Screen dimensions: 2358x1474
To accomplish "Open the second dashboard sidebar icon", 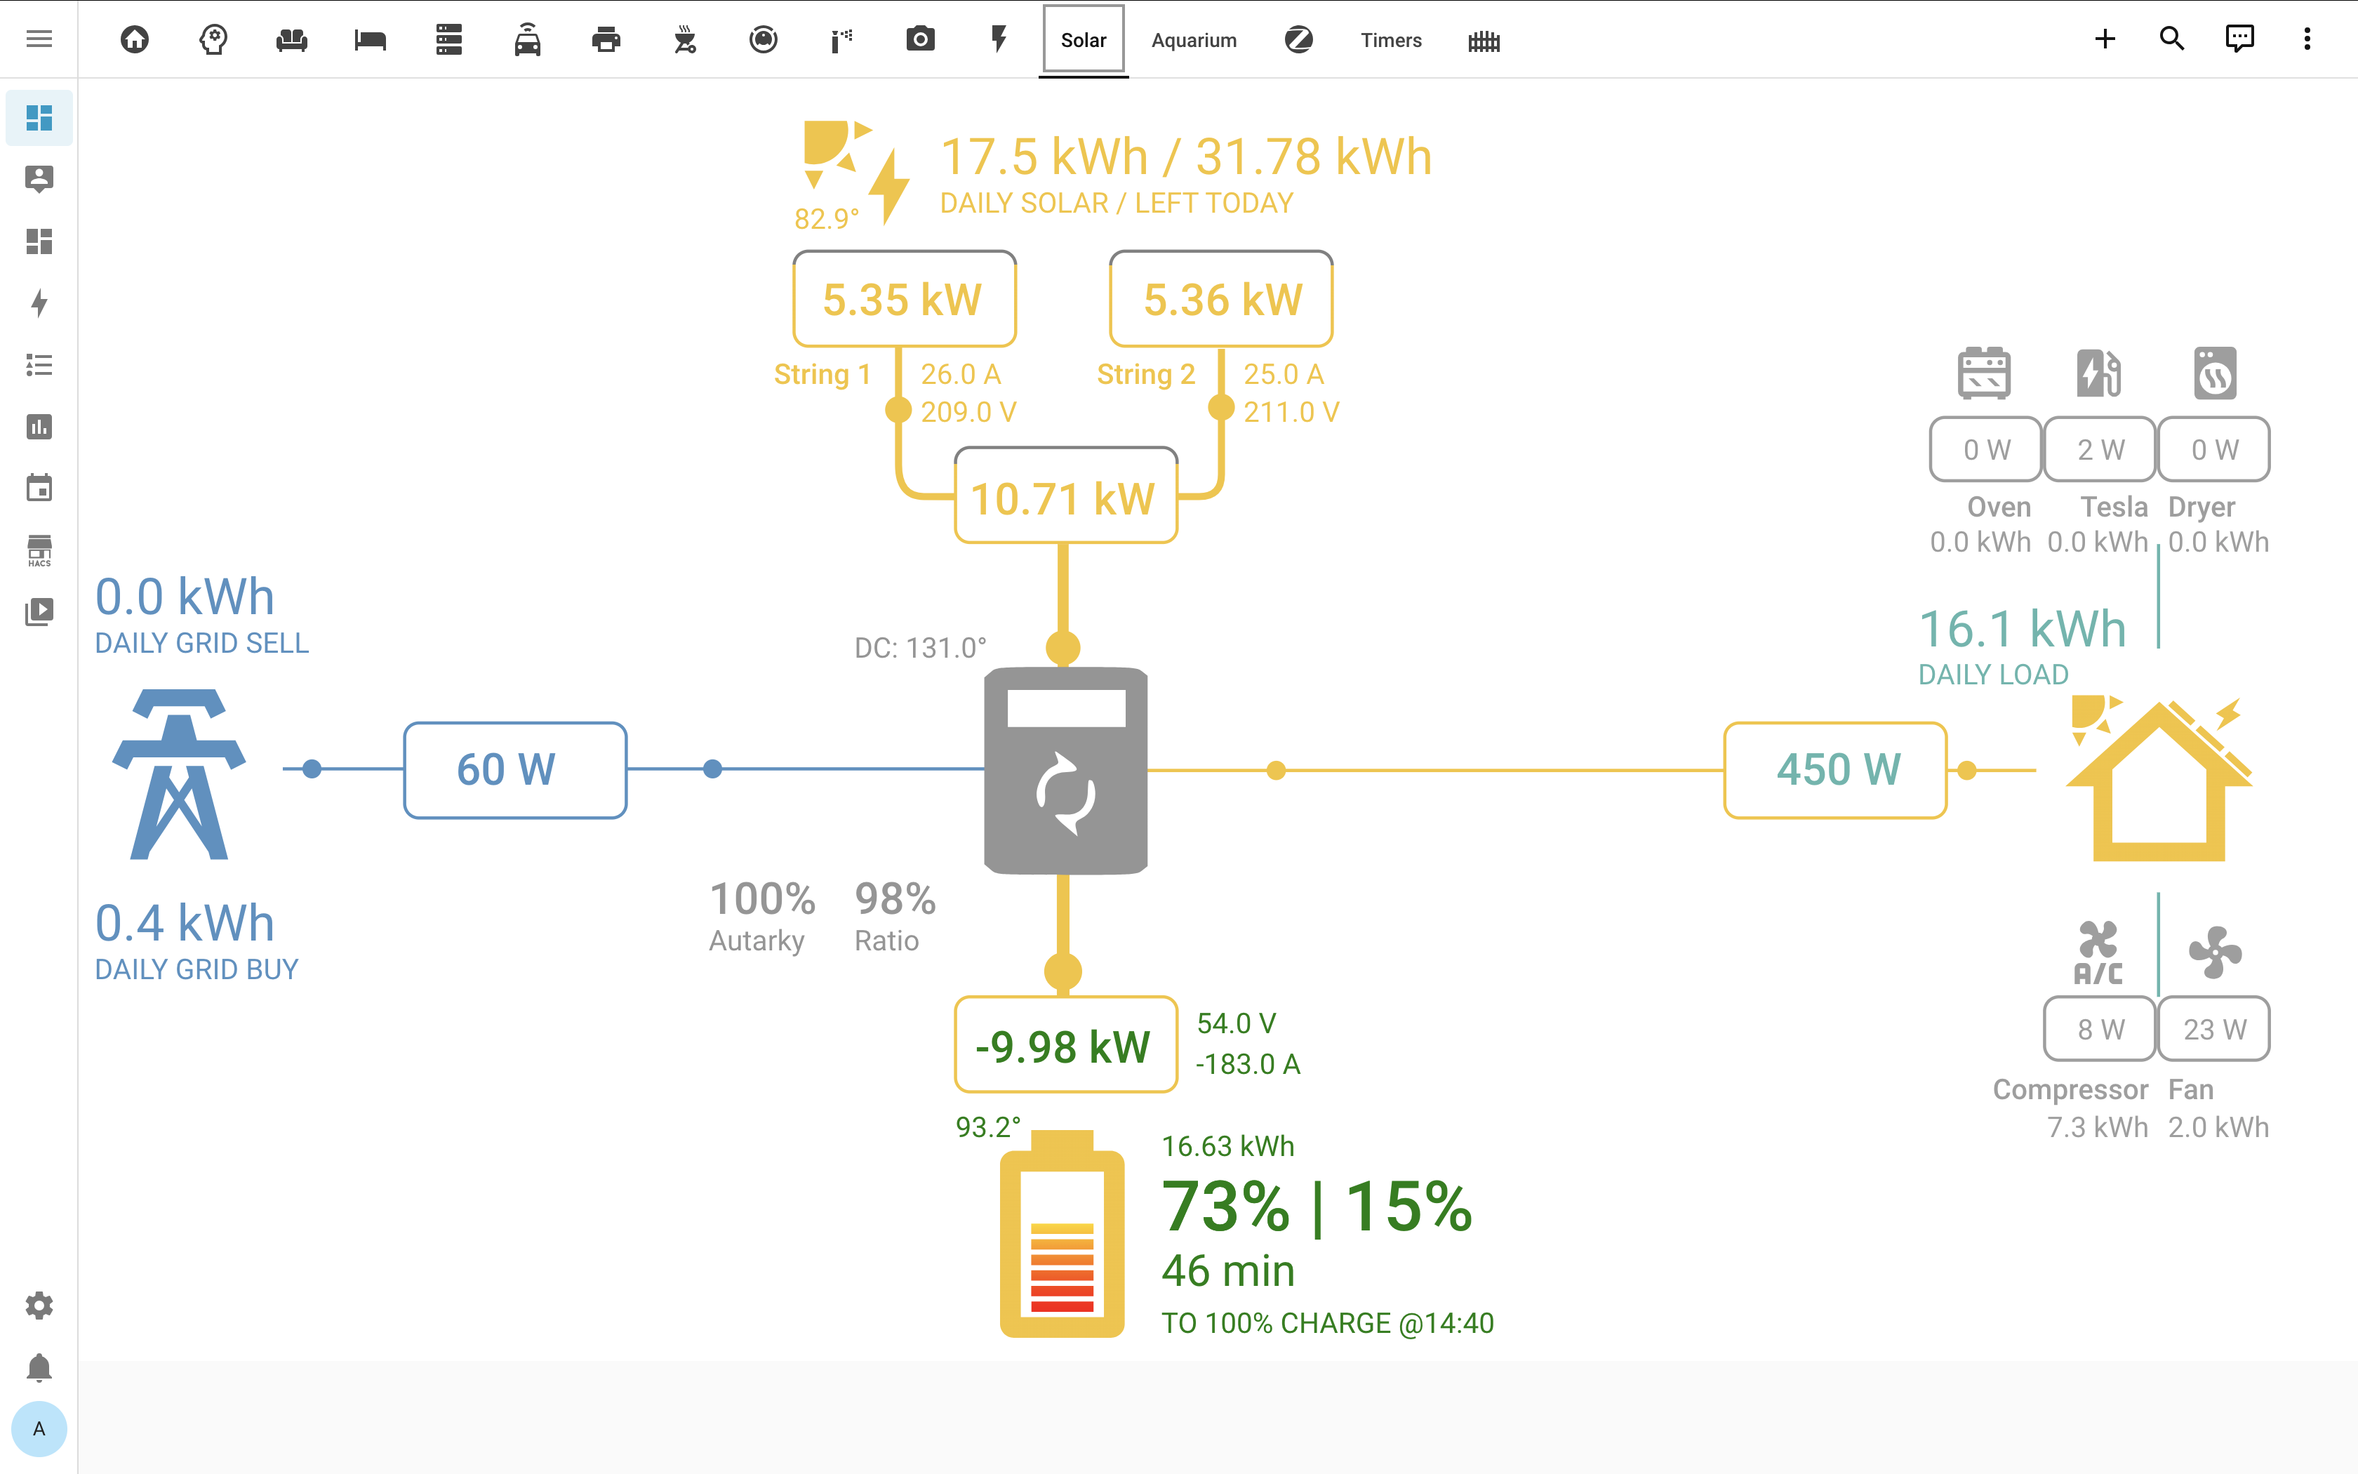I will [x=39, y=241].
